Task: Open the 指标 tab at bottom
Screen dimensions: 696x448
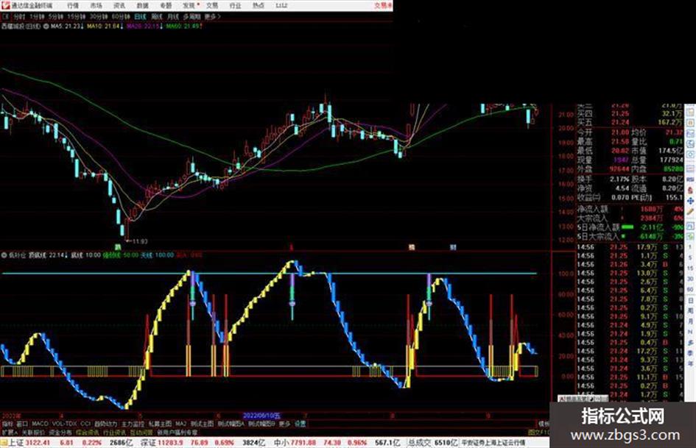Action: [x=7, y=424]
